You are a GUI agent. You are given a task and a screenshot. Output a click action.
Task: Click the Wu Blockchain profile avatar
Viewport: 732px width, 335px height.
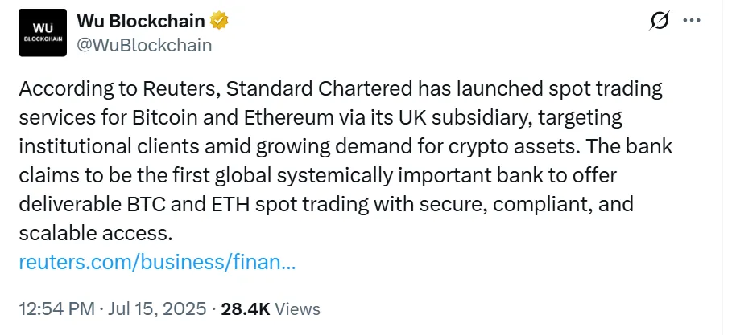[x=42, y=32]
